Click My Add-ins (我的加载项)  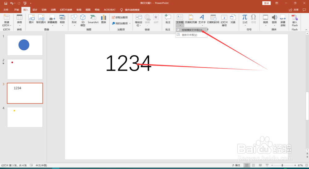120,23
